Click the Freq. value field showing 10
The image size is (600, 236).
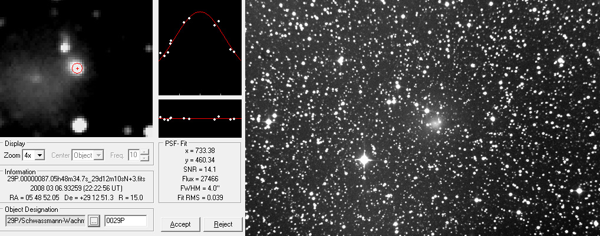134,155
